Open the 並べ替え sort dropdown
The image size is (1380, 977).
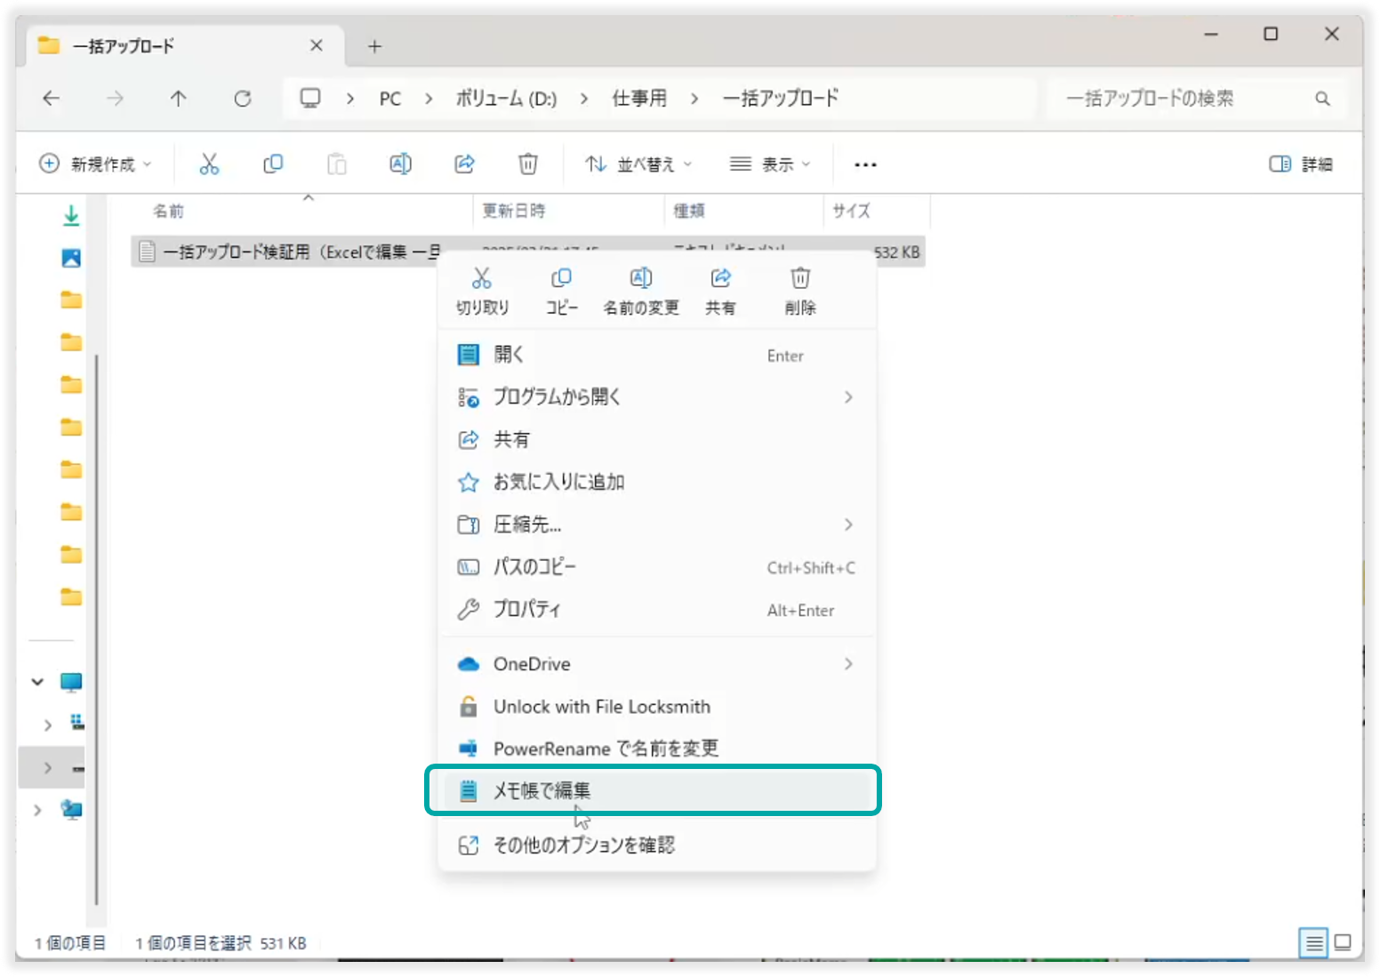pyautogui.click(x=638, y=164)
